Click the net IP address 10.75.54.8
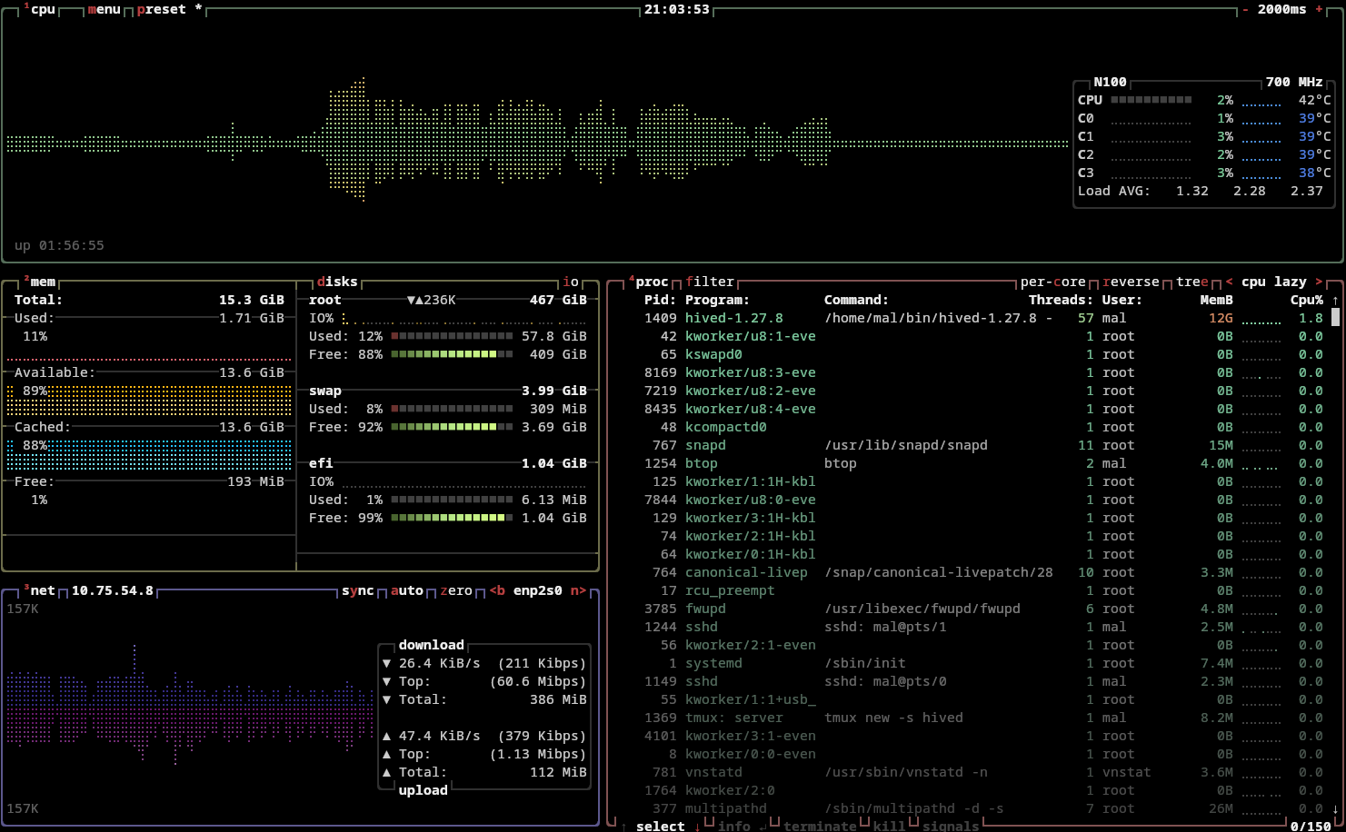This screenshot has height=832, width=1346. point(113,590)
